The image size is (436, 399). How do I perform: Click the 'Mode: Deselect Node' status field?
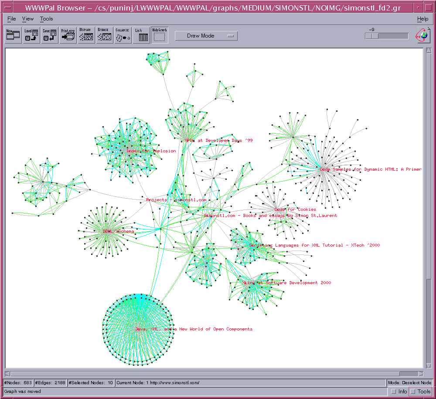[409, 382]
